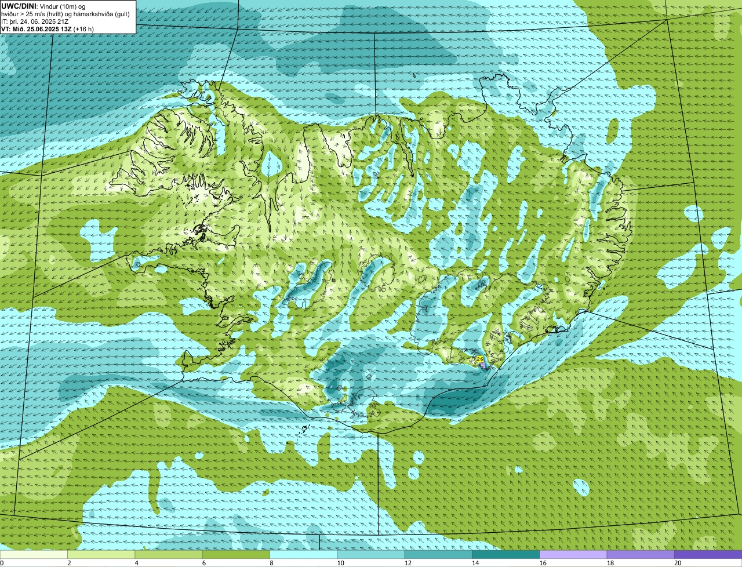Click the '6' tick label on the color scale
This screenshot has height=567, width=742.
point(203,563)
